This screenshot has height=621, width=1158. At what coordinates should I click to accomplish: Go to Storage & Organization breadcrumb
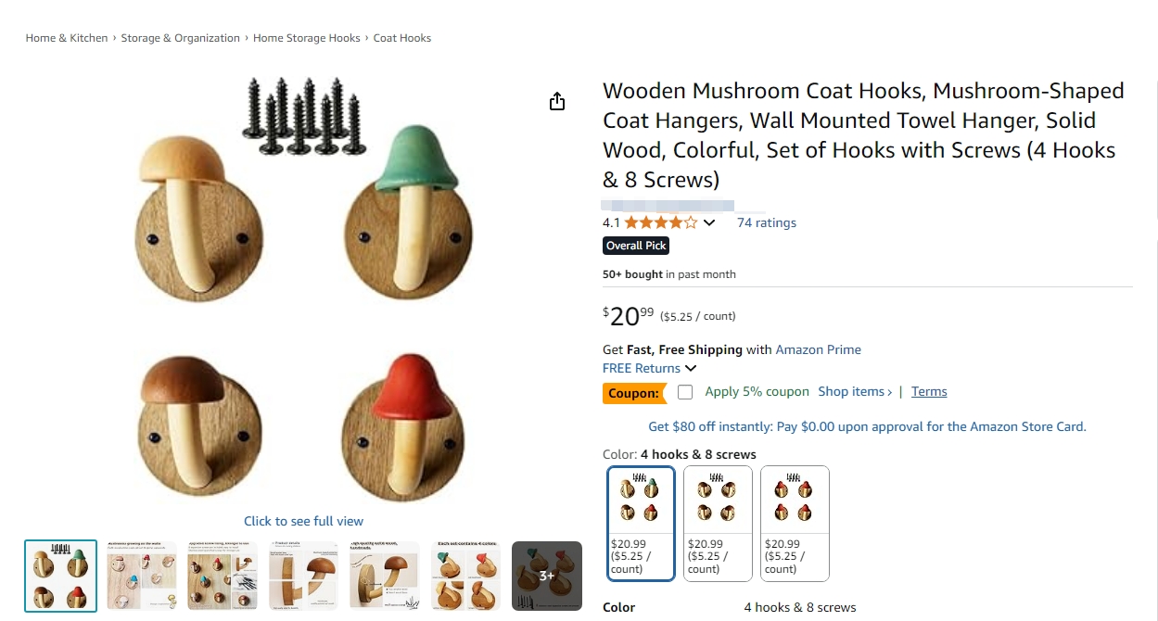click(181, 38)
